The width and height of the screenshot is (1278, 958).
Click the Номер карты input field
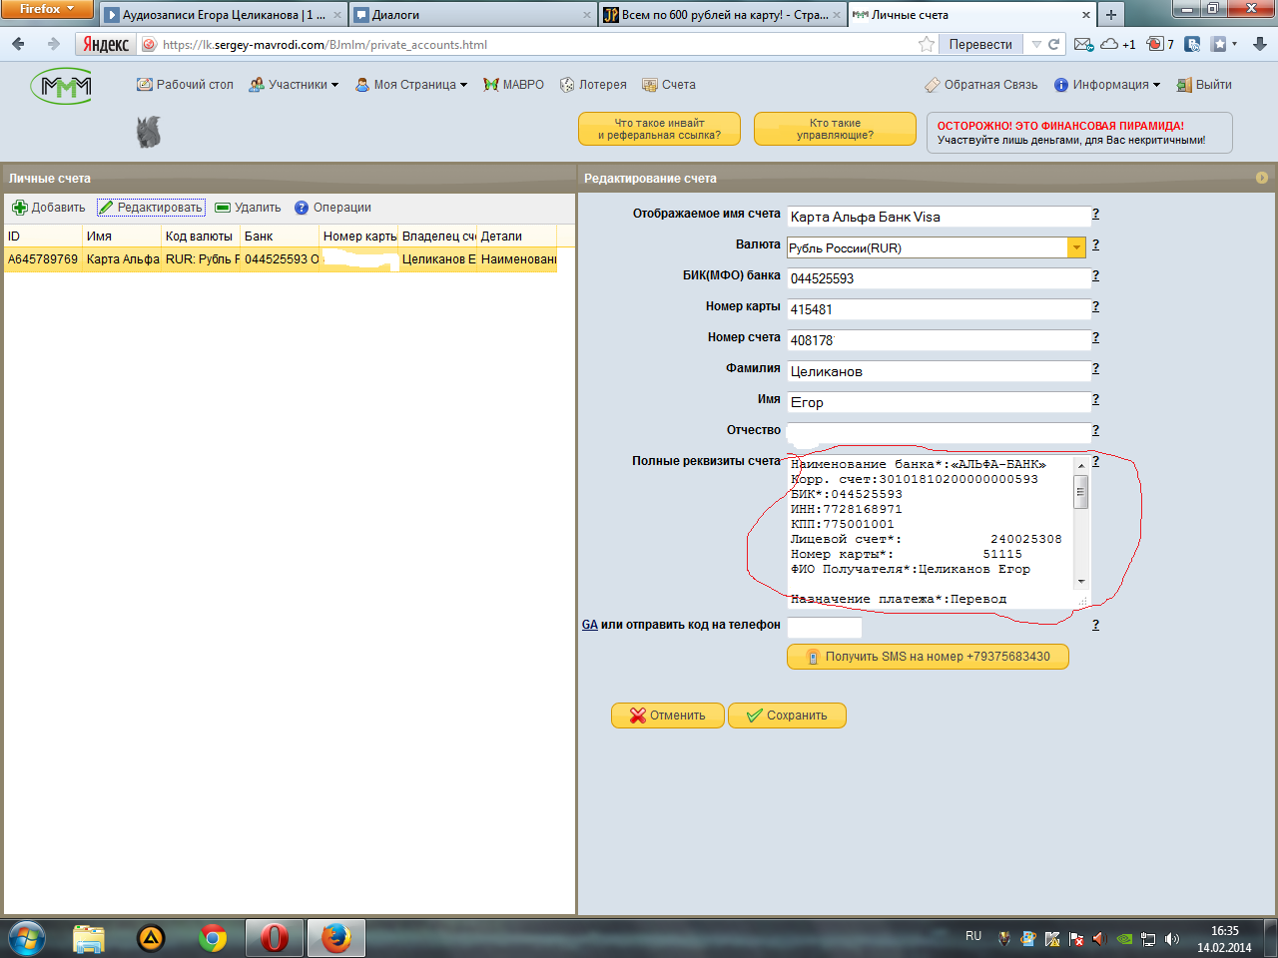tap(939, 309)
